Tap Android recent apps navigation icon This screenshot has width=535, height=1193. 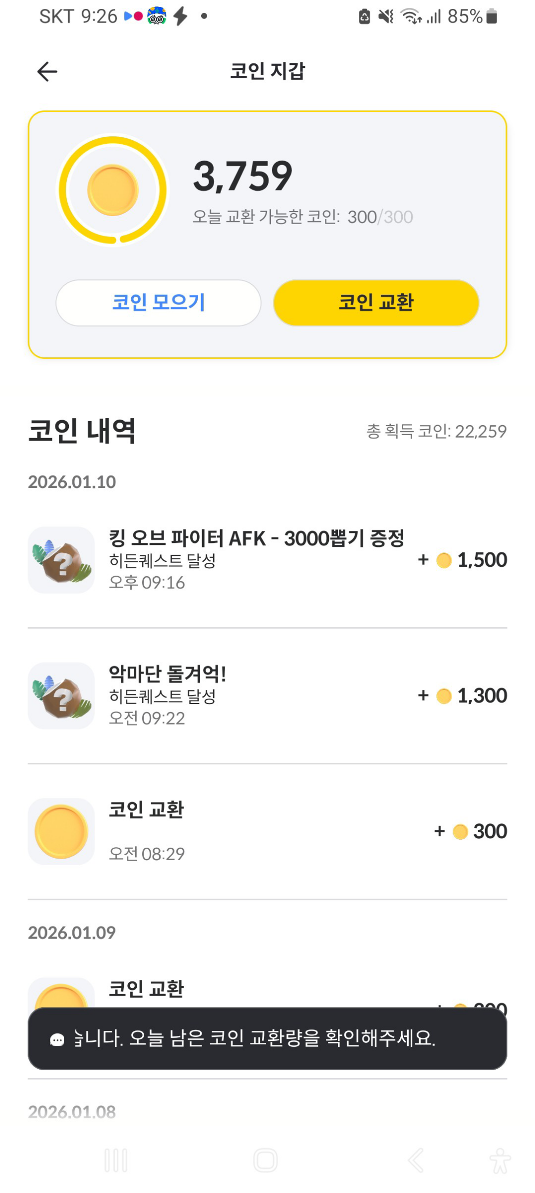coord(116,1160)
